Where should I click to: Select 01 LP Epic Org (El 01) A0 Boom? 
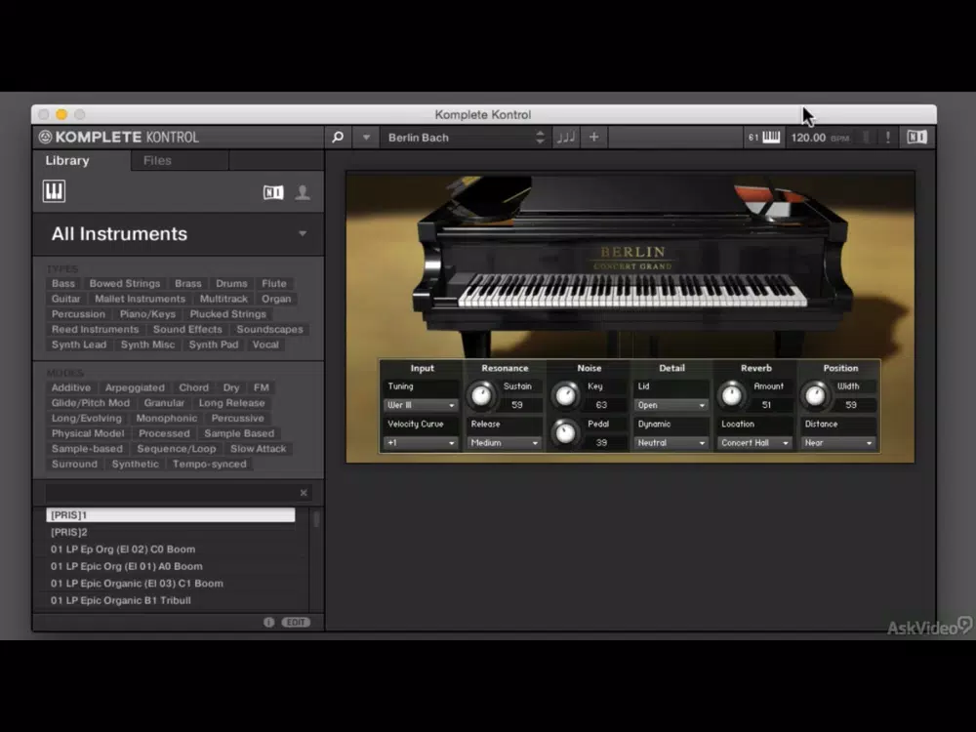click(171, 566)
